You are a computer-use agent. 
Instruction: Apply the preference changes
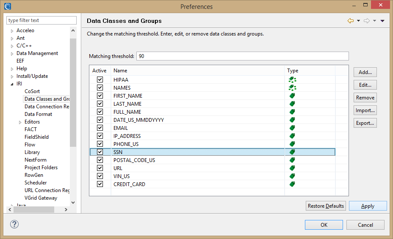[x=368, y=206]
